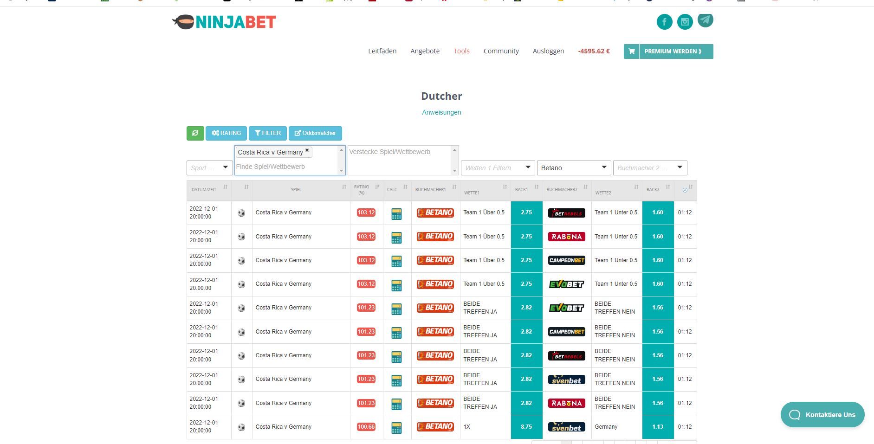Click the clock column header icon
Screen dimensions: 874x444
685,190
